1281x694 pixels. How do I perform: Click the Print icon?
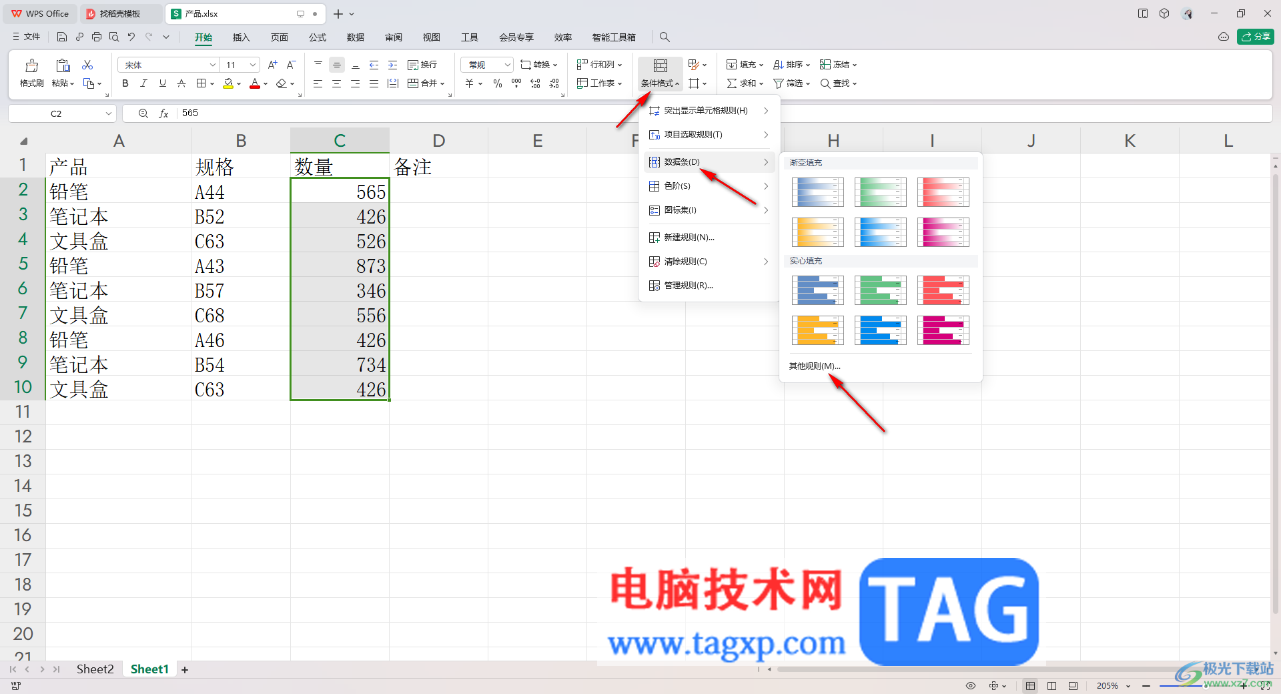tap(97, 37)
